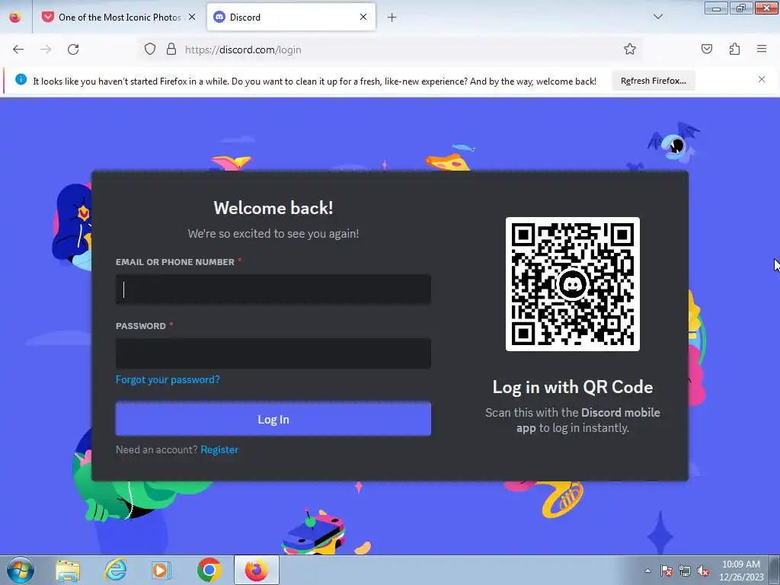Open the Firefox hamburger menu
Image resolution: width=780 pixels, height=585 pixels.
[x=762, y=49]
